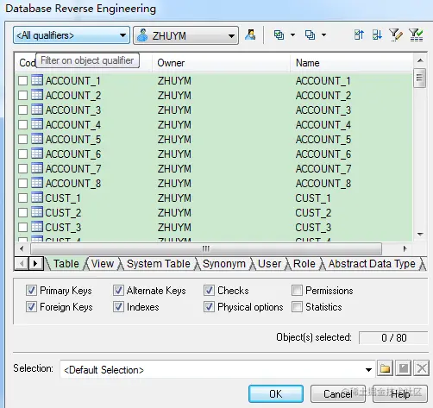Image resolution: width=433 pixels, height=408 pixels.
Task: Click the folder icon next to Selection
Action: (385, 368)
